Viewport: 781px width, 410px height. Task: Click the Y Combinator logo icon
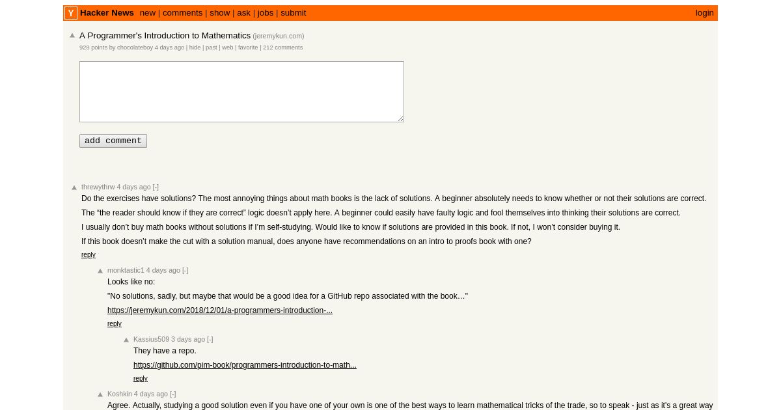[71, 13]
